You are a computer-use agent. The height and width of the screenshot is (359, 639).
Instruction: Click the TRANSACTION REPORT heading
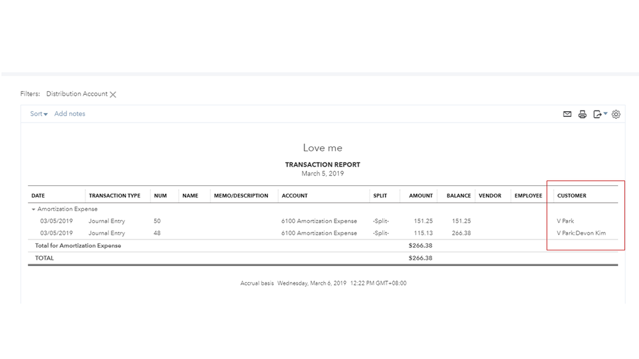[322, 165]
